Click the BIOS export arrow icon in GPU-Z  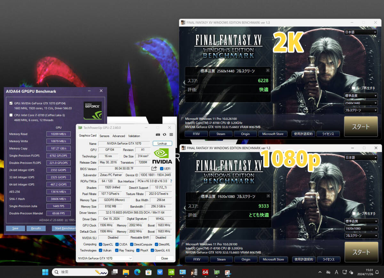point(154,169)
